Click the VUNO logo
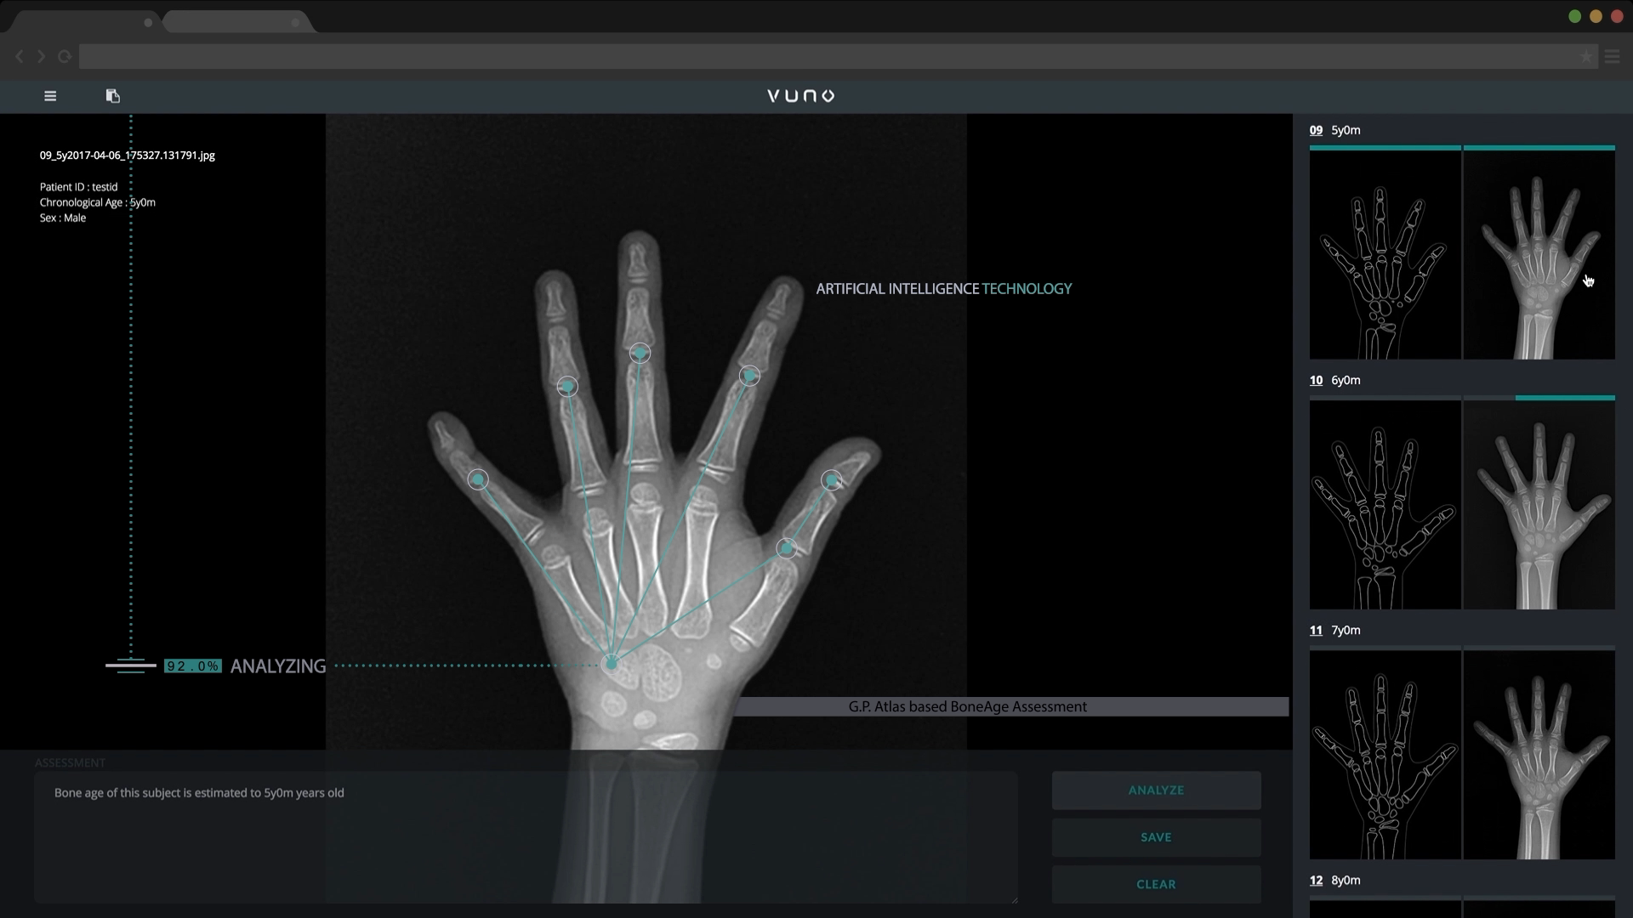 pos(801,96)
